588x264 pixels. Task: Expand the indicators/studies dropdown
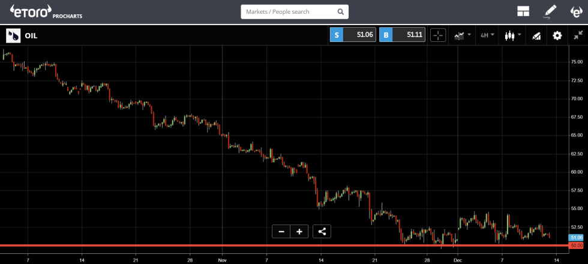click(463, 35)
